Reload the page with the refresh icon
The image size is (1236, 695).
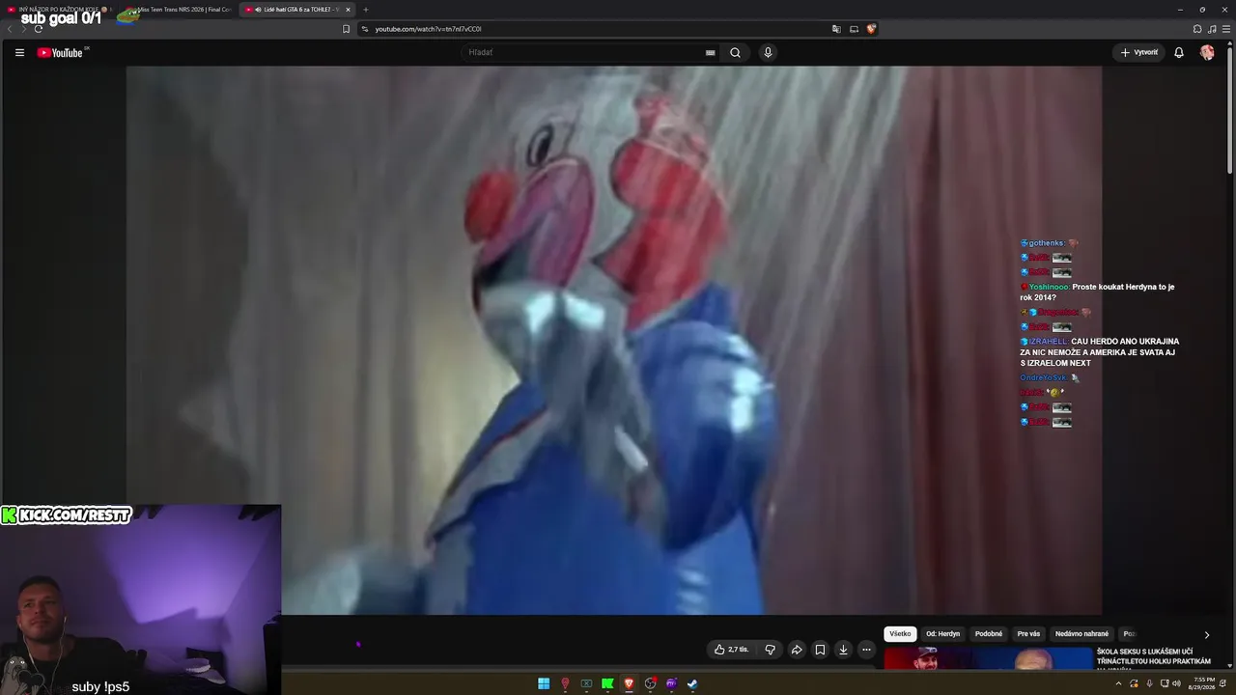(38, 29)
